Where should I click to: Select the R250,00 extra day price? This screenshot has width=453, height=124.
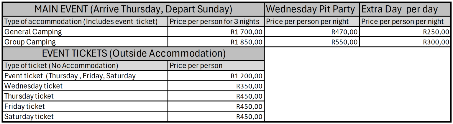click(x=436, y=32)
